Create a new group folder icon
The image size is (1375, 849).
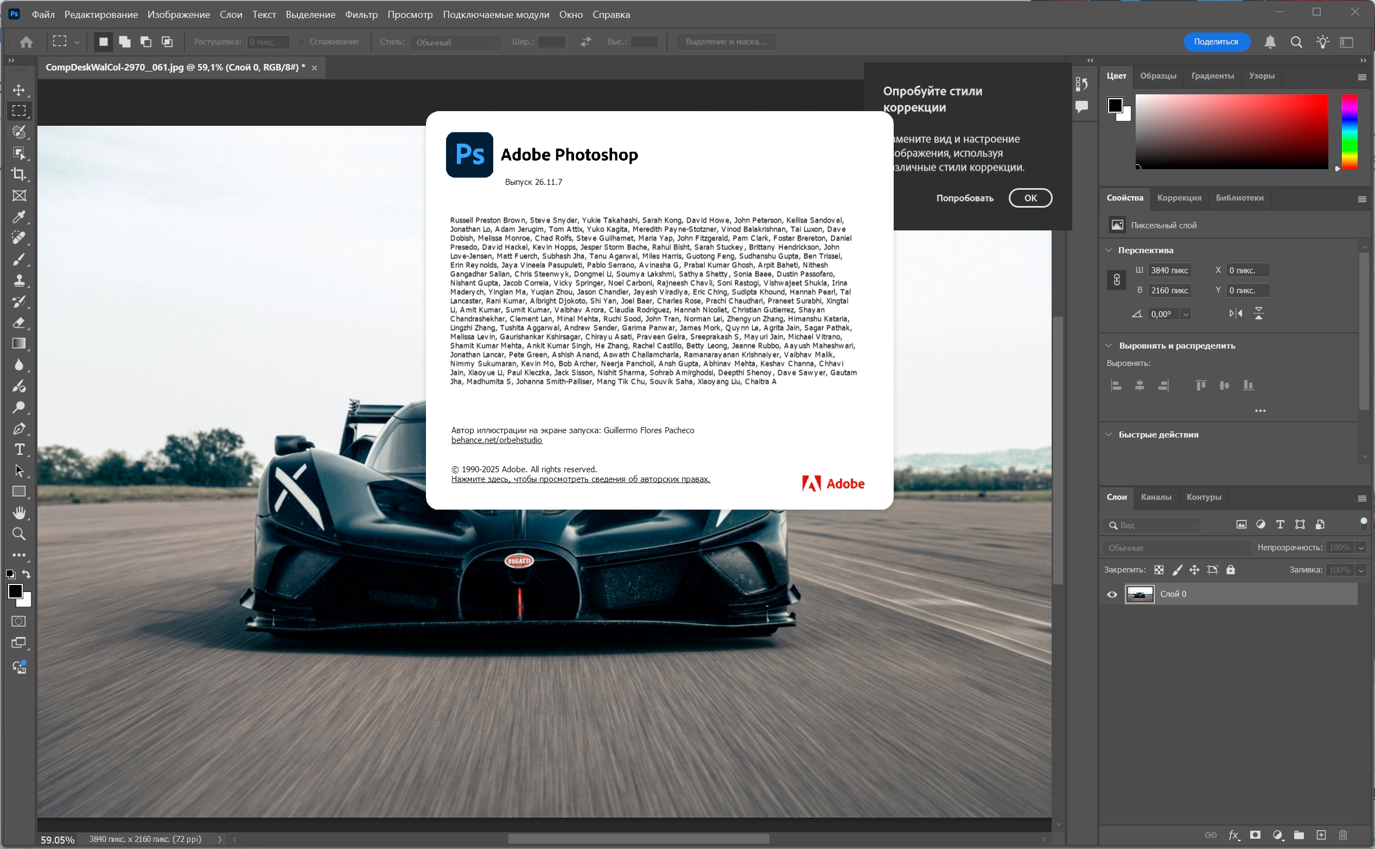(x=1299, y=835)
